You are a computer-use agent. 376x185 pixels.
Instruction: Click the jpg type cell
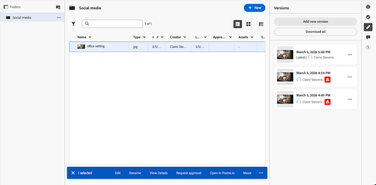pyautogui.click(x=138, y=47)
